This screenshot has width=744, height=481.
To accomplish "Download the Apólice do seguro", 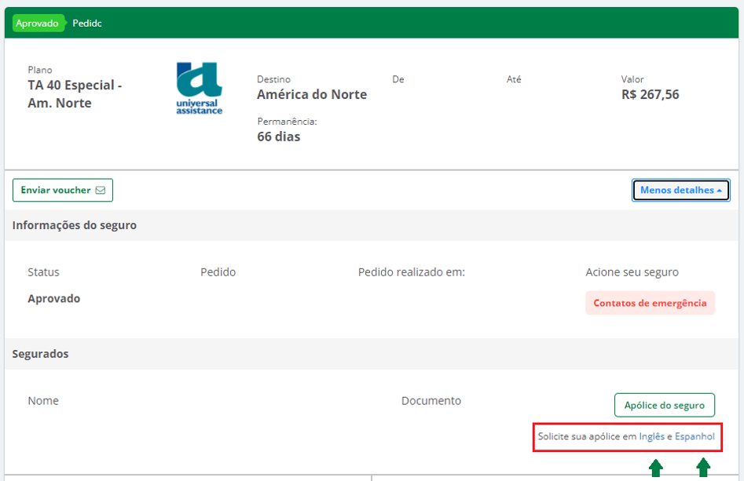I will point(664,405).
